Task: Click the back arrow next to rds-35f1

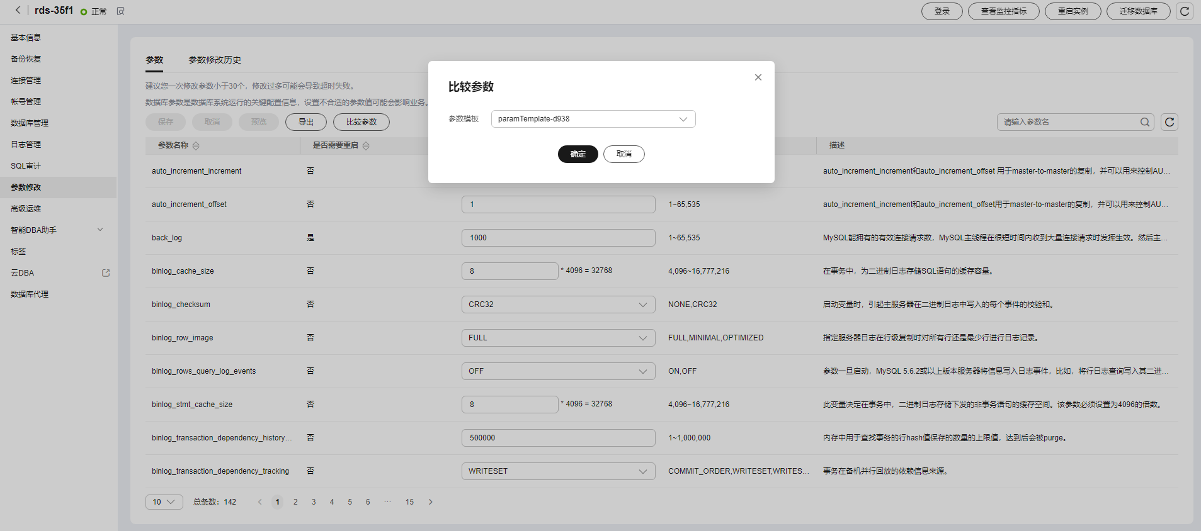Action: click(x=18, y=10)
